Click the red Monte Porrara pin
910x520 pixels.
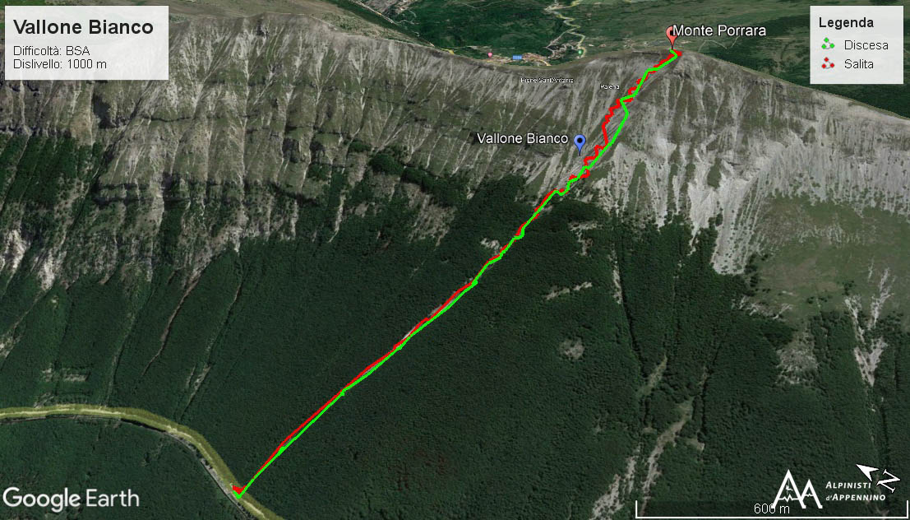[672, 36]
